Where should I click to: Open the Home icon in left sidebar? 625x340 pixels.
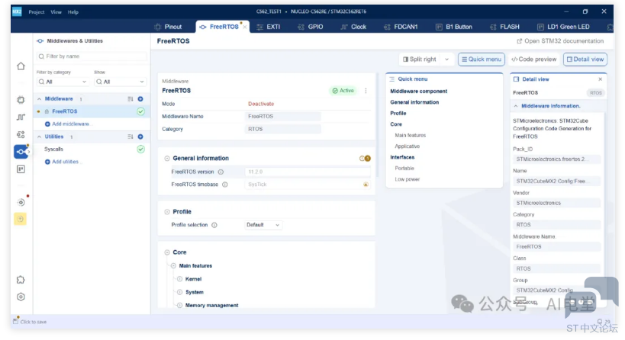pyautogui.click(x=21, y=66)
